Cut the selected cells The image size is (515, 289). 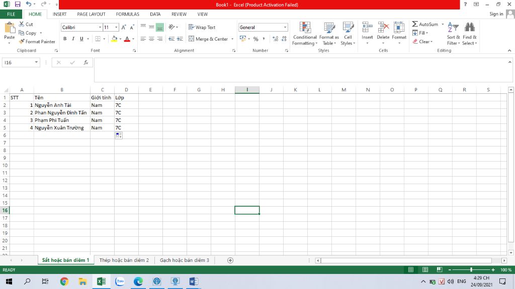(x=26, y=24)
